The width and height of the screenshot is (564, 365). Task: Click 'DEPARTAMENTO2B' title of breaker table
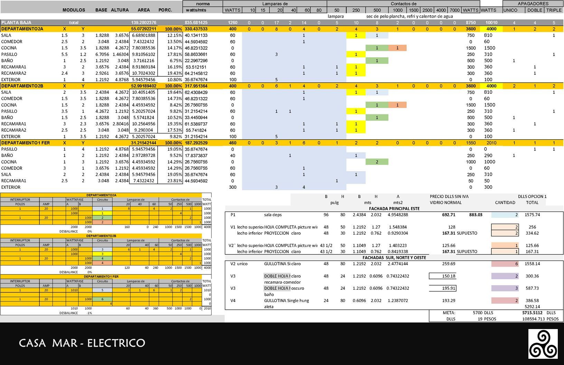[101, 236]
